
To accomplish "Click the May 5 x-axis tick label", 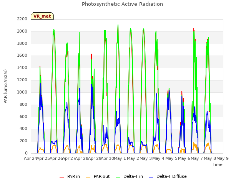I will click(x=171, y=158).
